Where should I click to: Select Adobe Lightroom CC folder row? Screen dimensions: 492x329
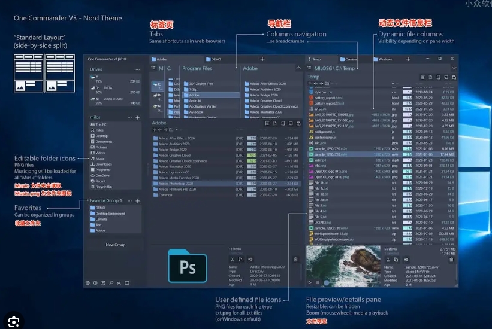[225, 172]
